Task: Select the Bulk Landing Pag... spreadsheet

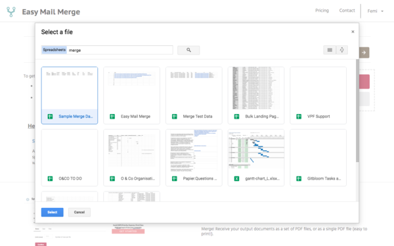Action: coord(256,95)
